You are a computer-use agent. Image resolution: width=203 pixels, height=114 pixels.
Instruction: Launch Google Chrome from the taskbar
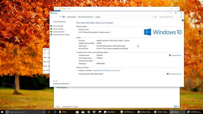pyautogui.click(x=88, y=112)
